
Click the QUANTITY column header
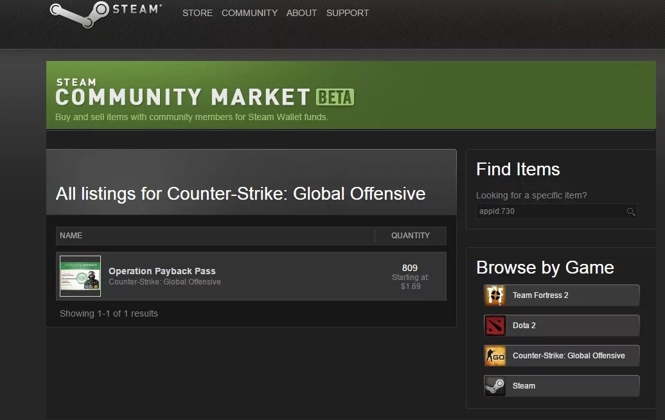click(410, 235)
